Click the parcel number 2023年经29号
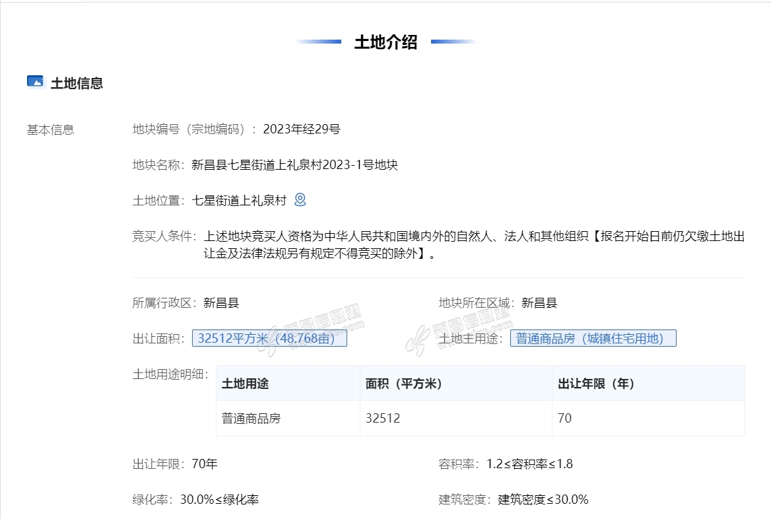The height and width of the screenshot is (519, 771). (302, 129)
